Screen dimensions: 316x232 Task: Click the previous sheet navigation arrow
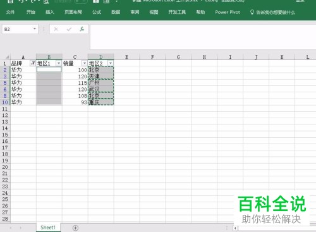pos(11,228)
